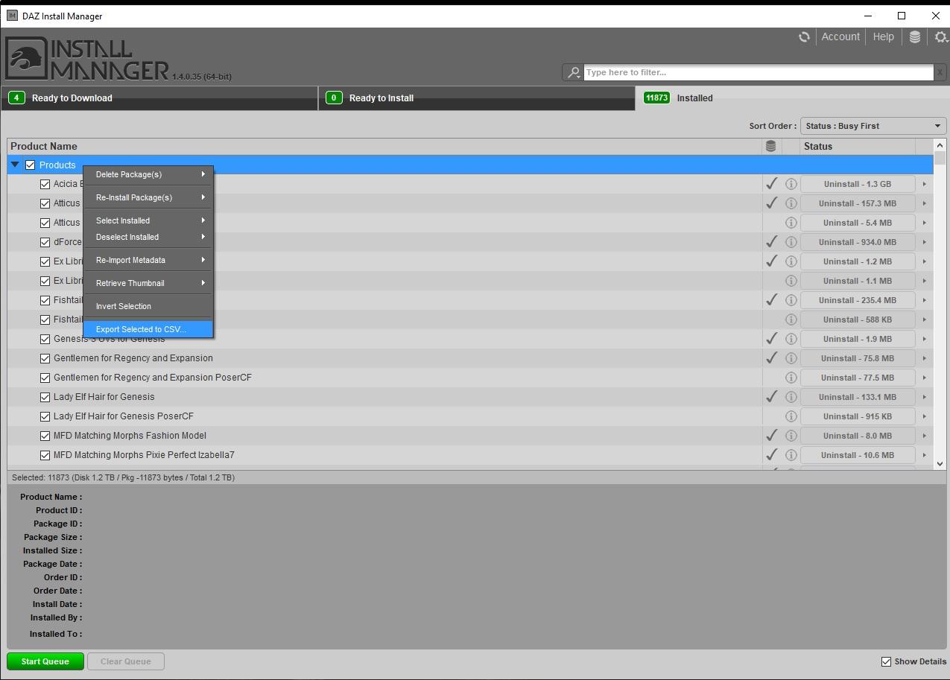Click the Start Queue button
This screenshot has width=950, height=680.
pos(45,661)
